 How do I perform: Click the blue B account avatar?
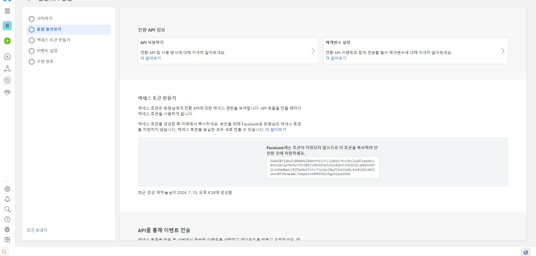click(x=7, y=25)
